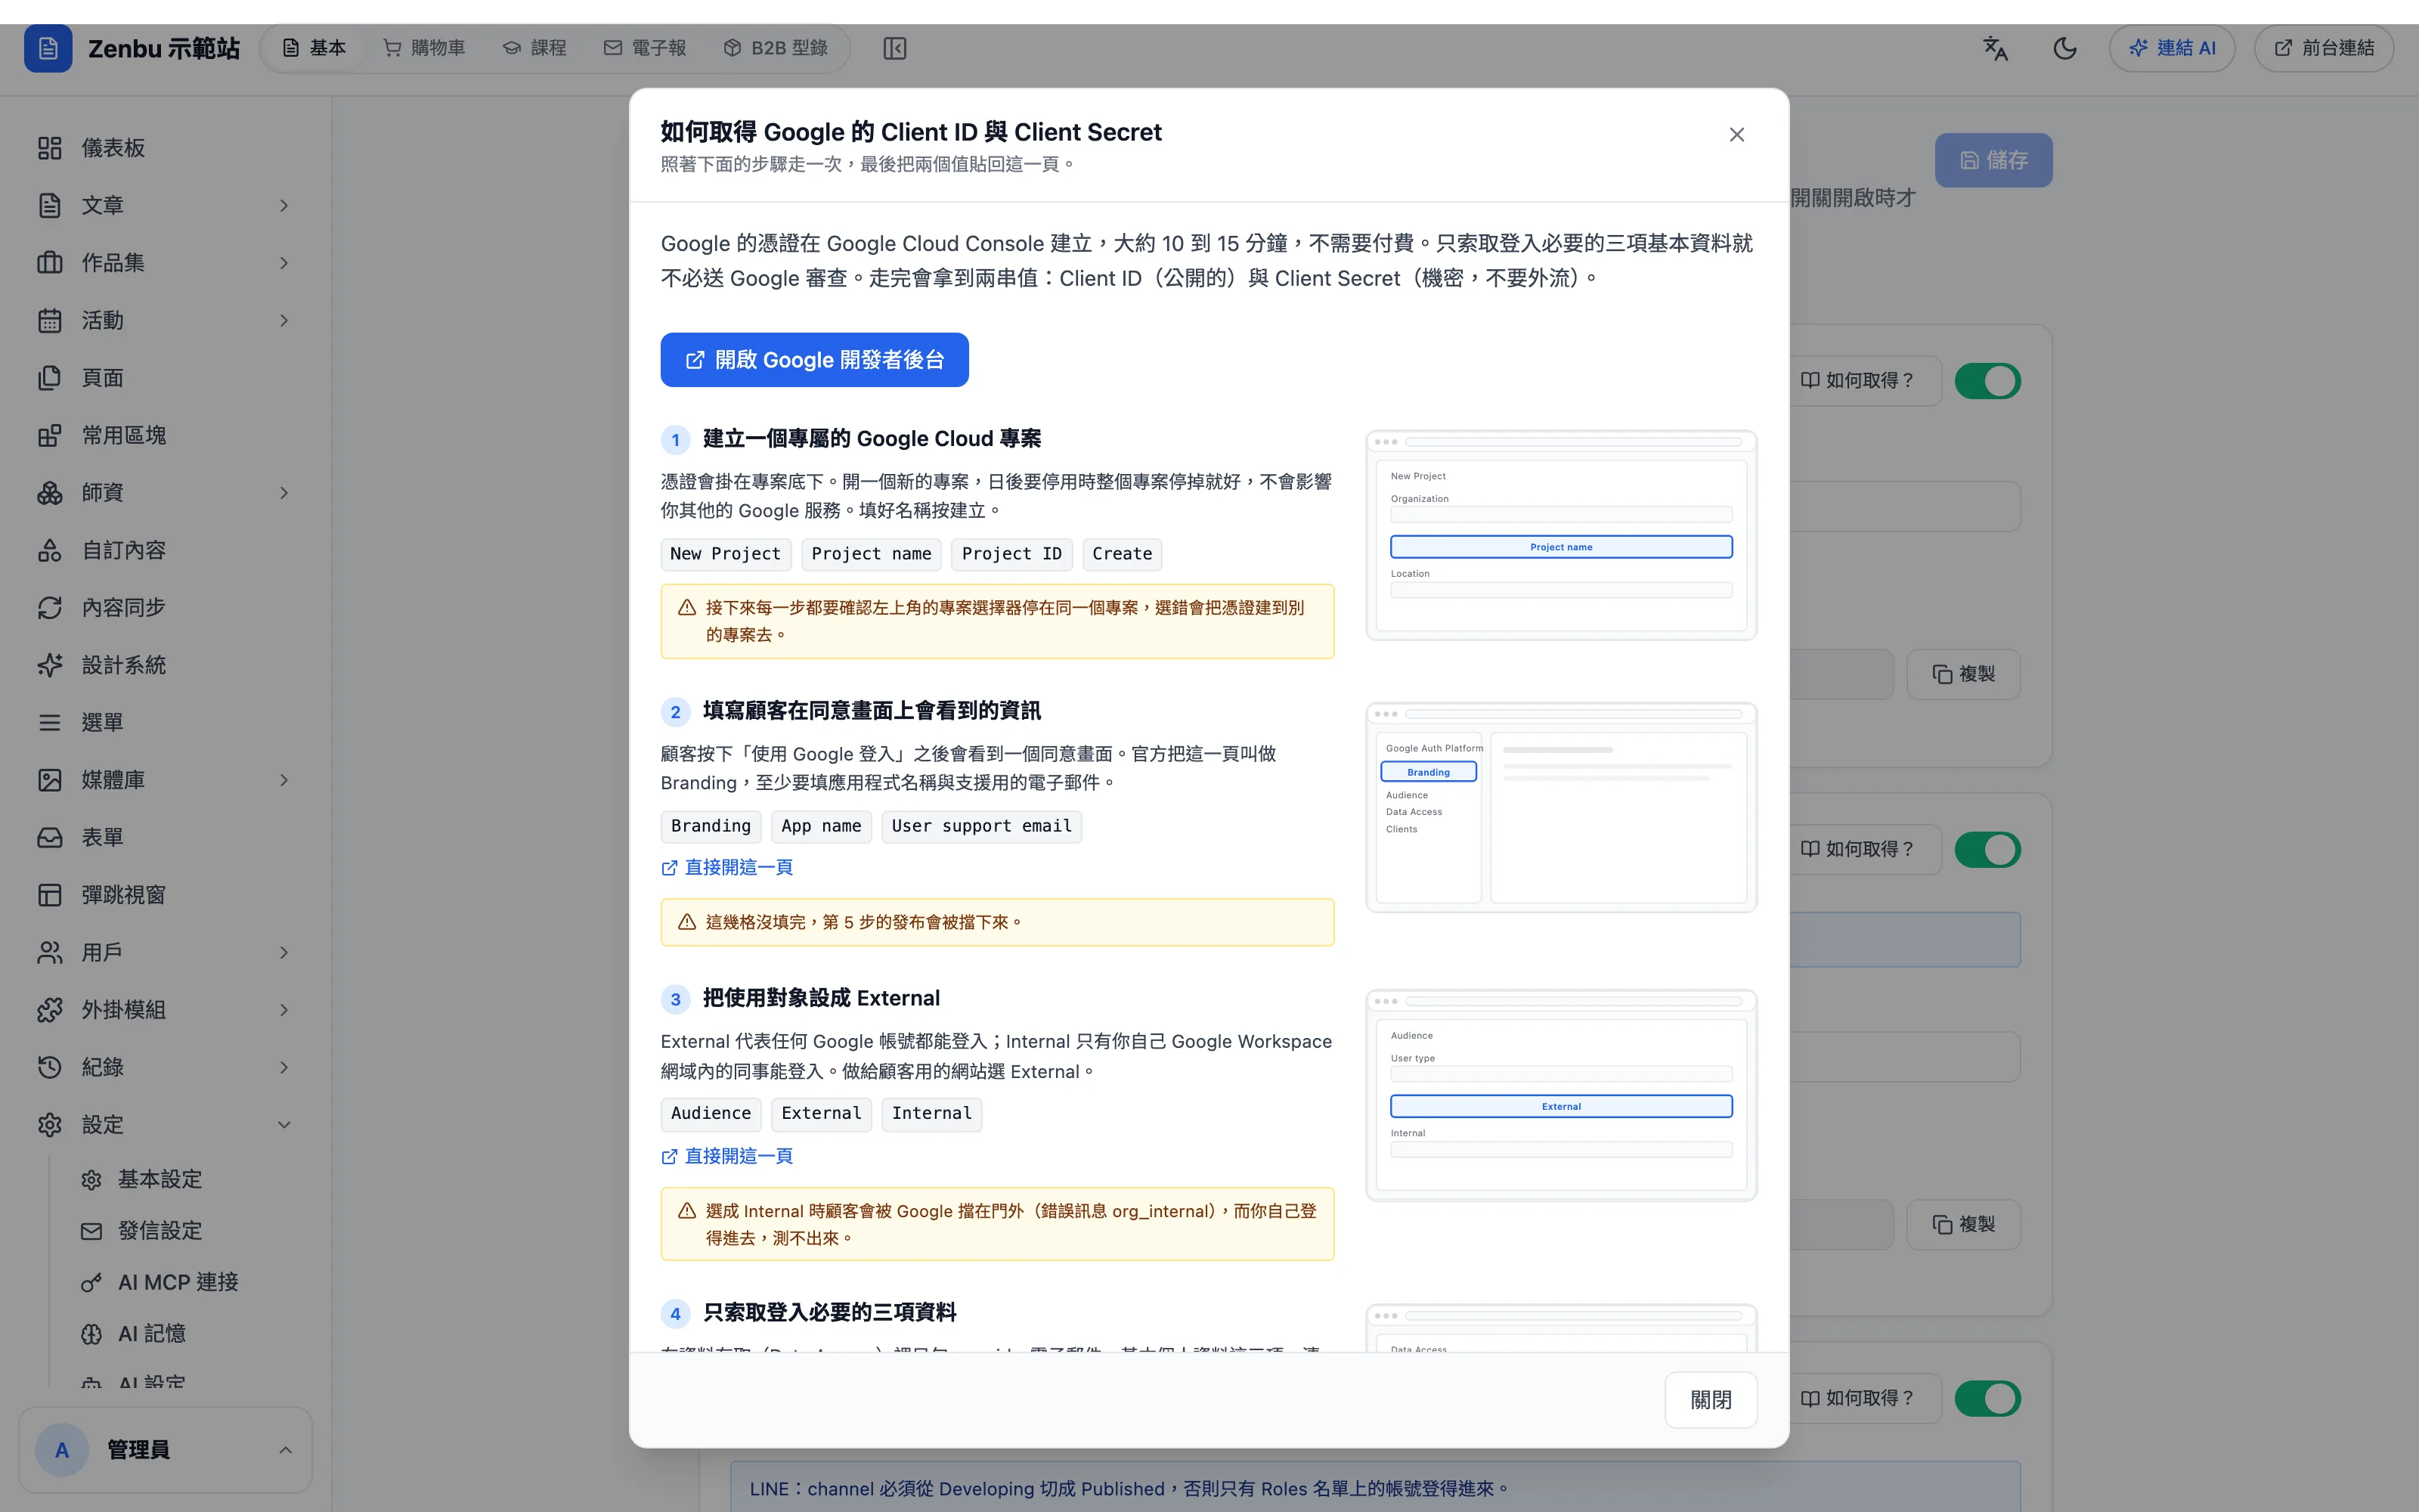Click the 連結 AI button

click(2171, 48)
